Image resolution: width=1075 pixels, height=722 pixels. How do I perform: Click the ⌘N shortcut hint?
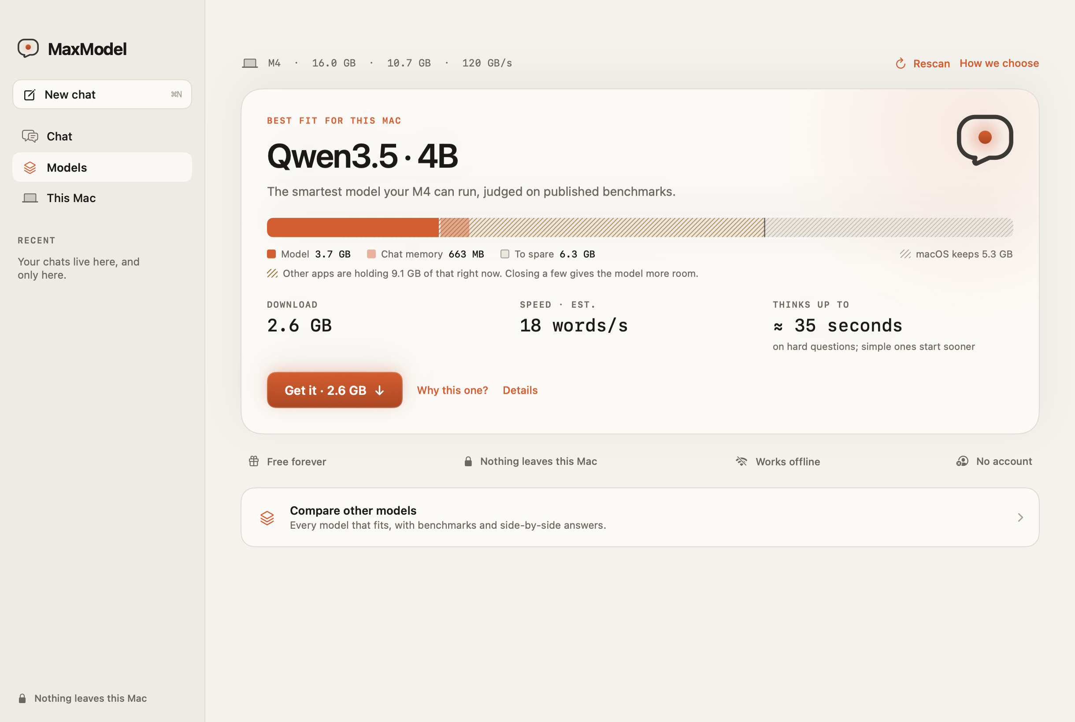(176, 94)
